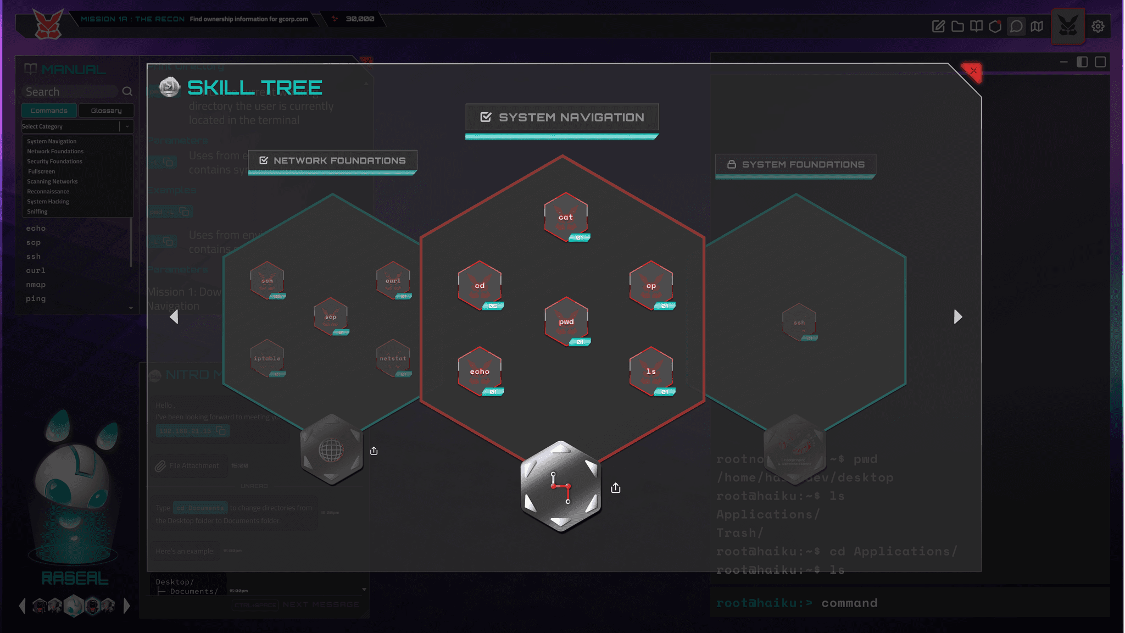Click the cd skill hexagon
The height and width of the screenshot is (633, 1125).
pos(480,286)
